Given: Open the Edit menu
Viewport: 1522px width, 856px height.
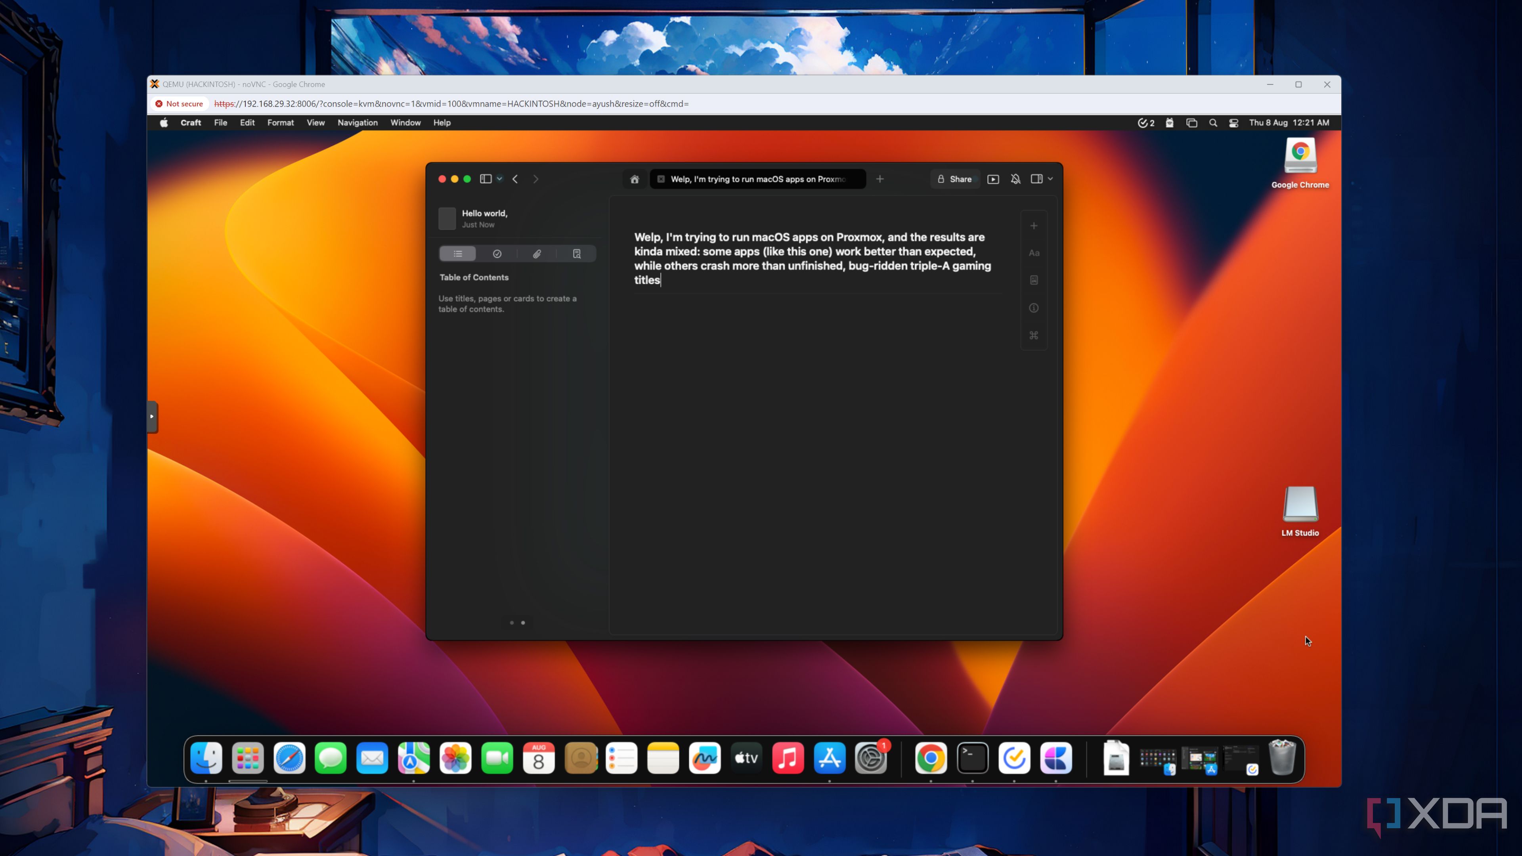Looking at the screenshot, I should pyautogui.click(x=247, y=123).
